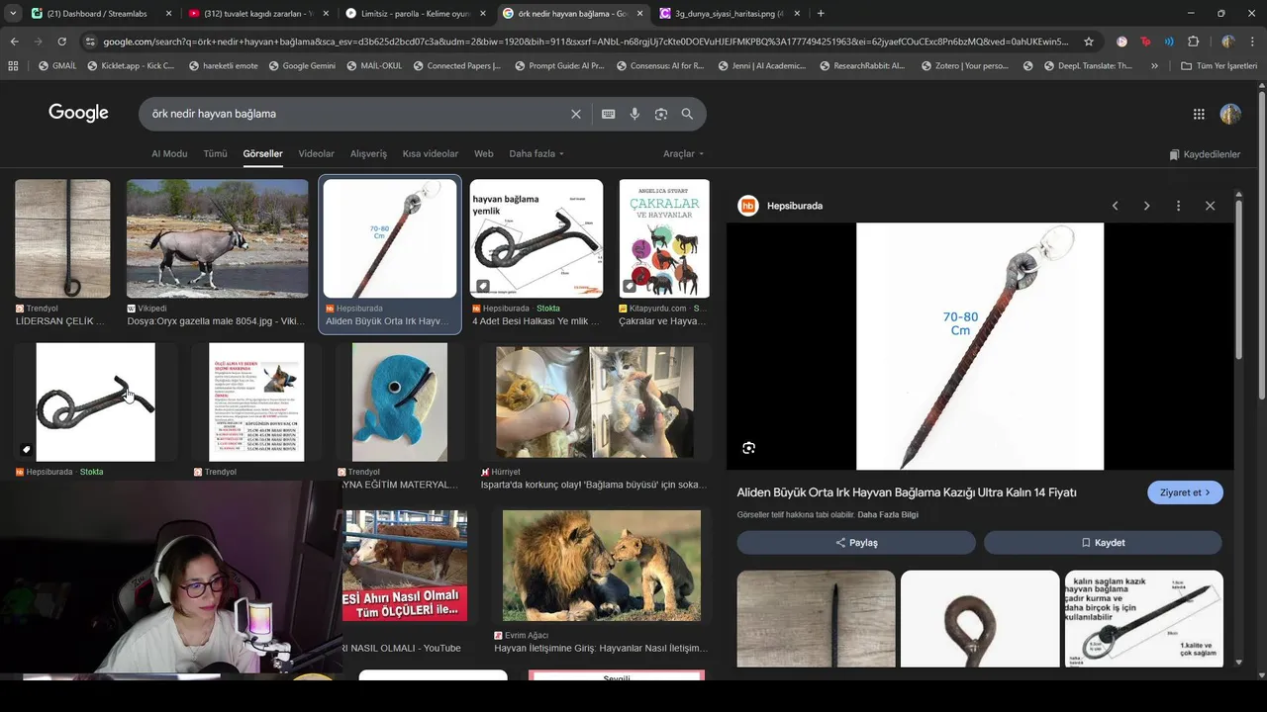Expand the Daha fazla search menu
1267x712 pixels.
point(536,154)
